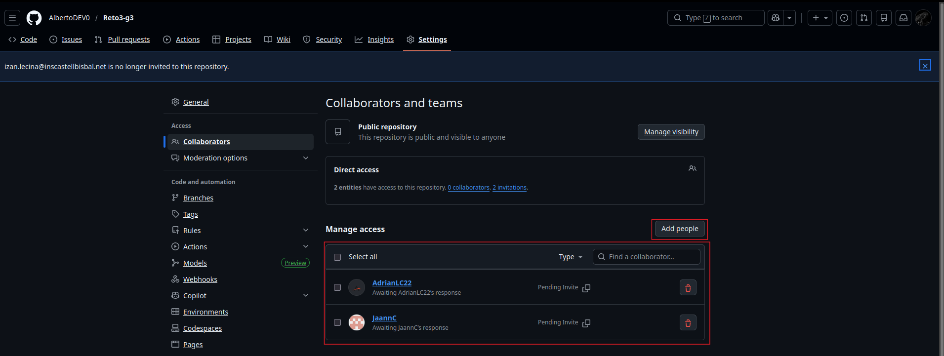Open the notifications inbox icon
Image resolution: width=944 pixels, height=356 pixels.
click(903, 18)
